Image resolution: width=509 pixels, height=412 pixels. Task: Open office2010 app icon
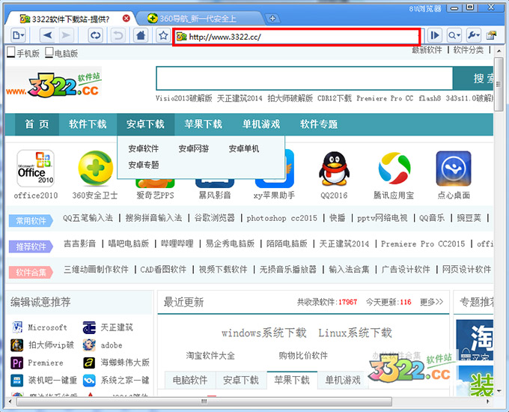[x=35, y=169]
